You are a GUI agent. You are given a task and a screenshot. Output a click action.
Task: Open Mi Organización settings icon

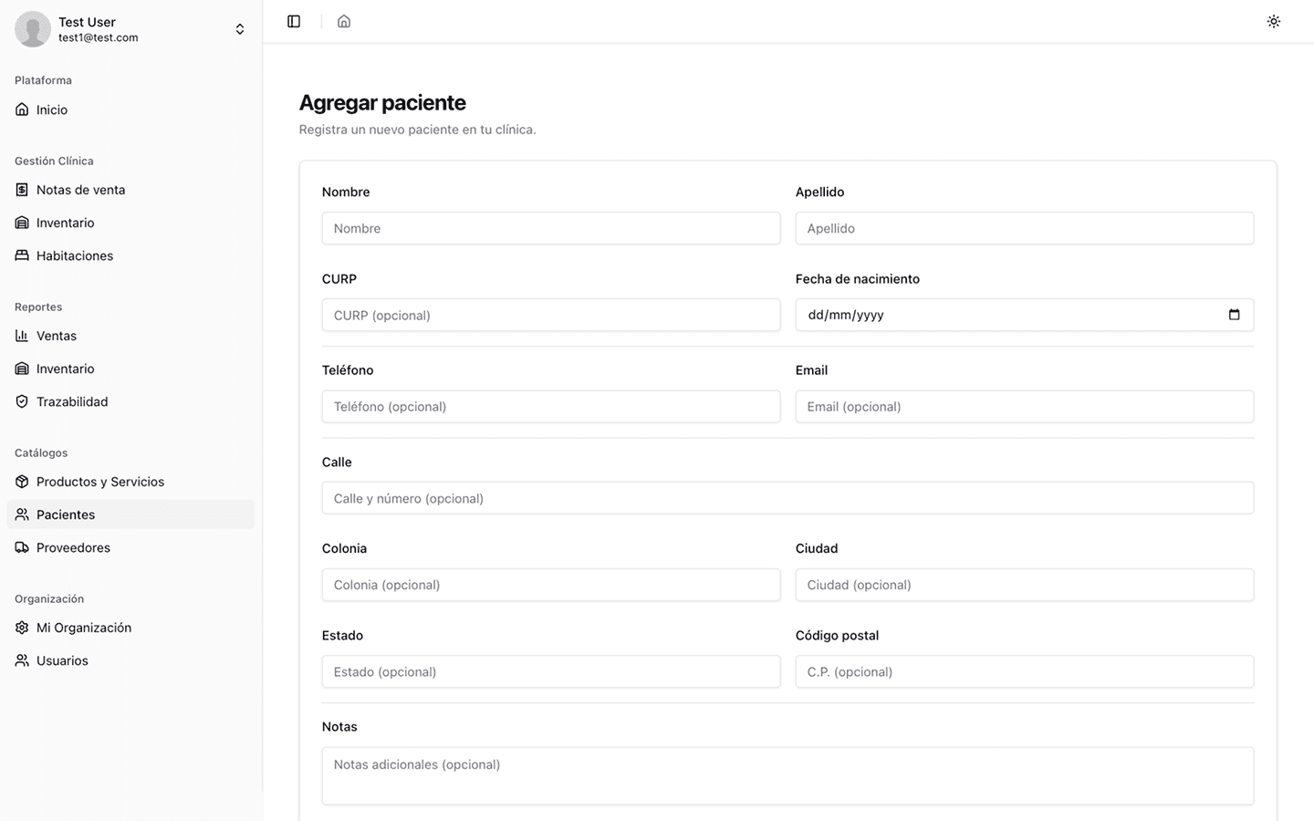click(x=22, y=628)
